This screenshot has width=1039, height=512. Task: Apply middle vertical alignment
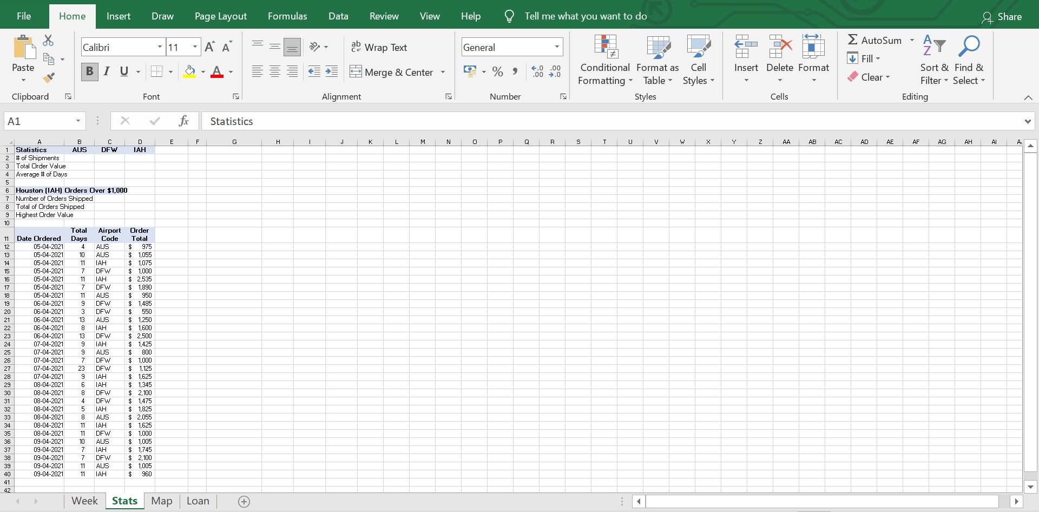coord(275,47)
